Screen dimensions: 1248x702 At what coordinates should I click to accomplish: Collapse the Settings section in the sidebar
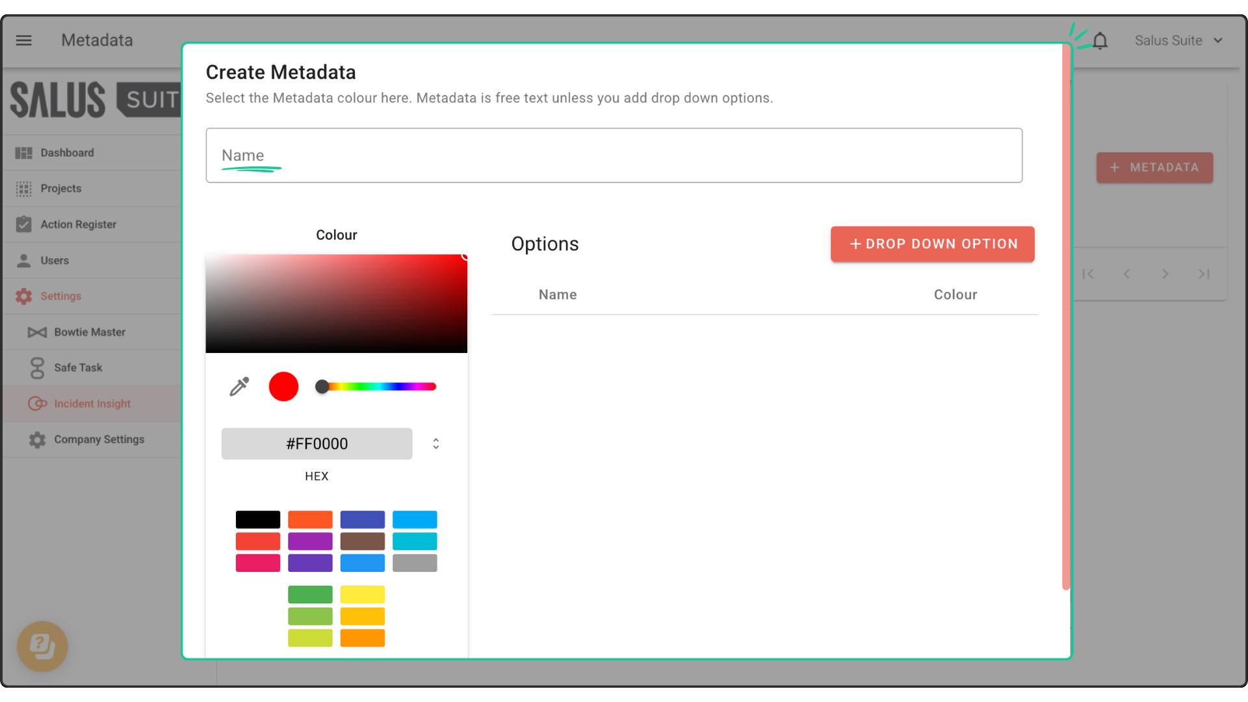60,296
